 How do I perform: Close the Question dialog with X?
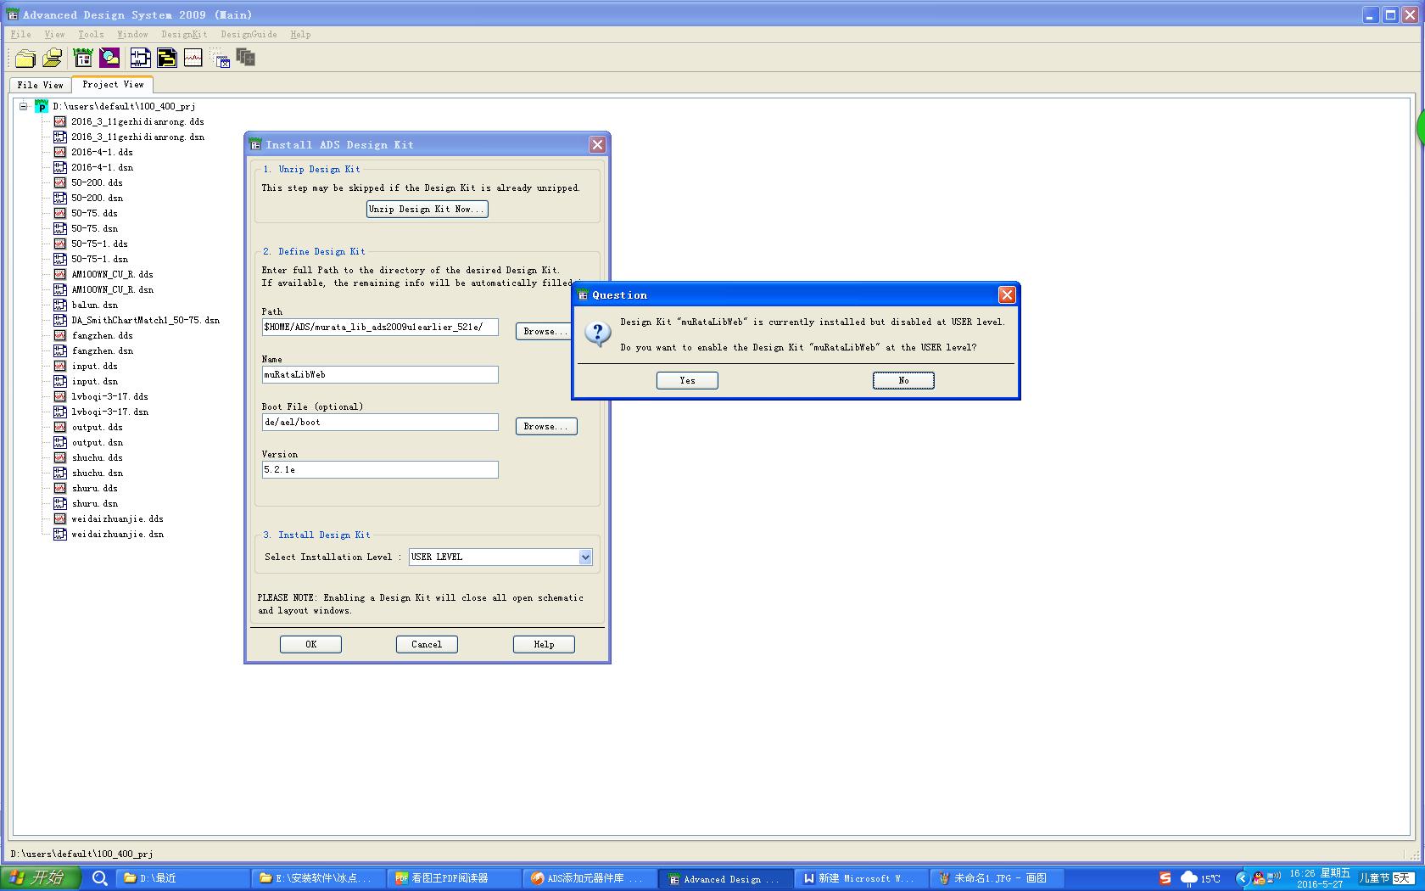click(x=1007, y=295)
